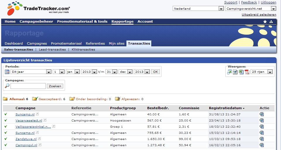This screenshot has width=281, height=150.
Task: Click the Geaccepteerd folder icon
Action: point(35,99)
